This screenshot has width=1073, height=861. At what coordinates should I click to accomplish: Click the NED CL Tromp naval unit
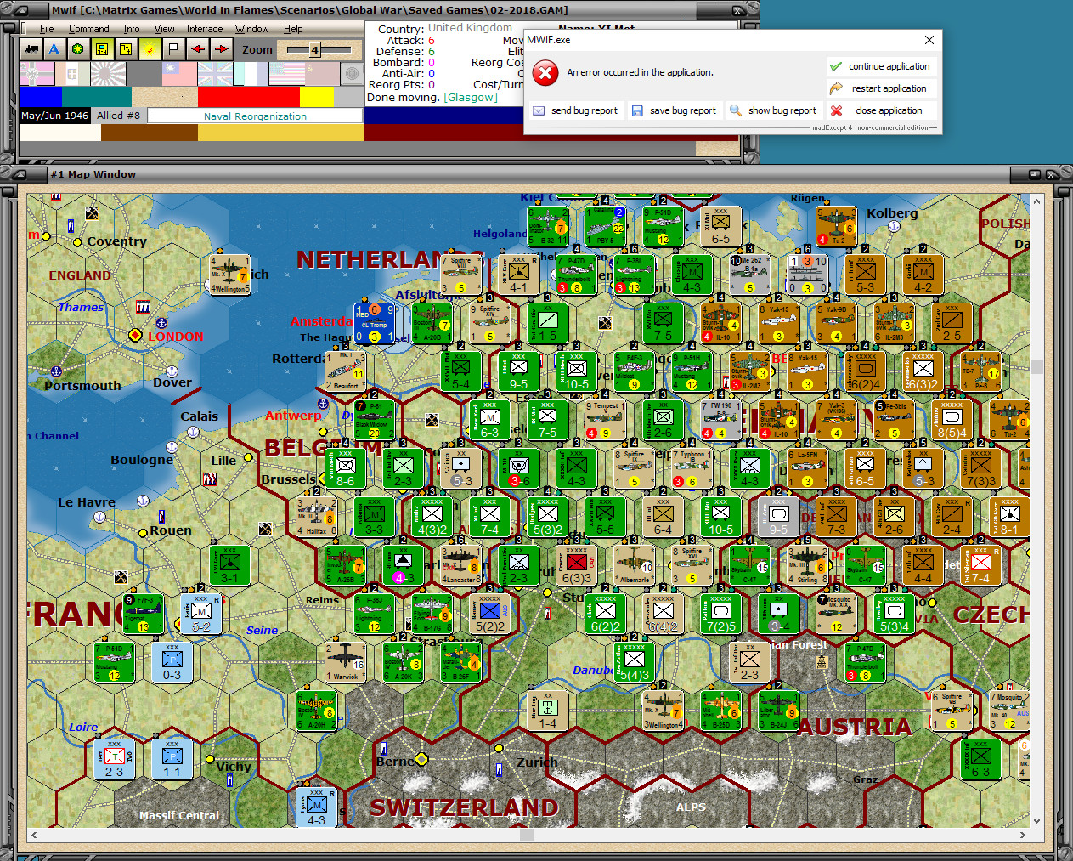point(374,324)
